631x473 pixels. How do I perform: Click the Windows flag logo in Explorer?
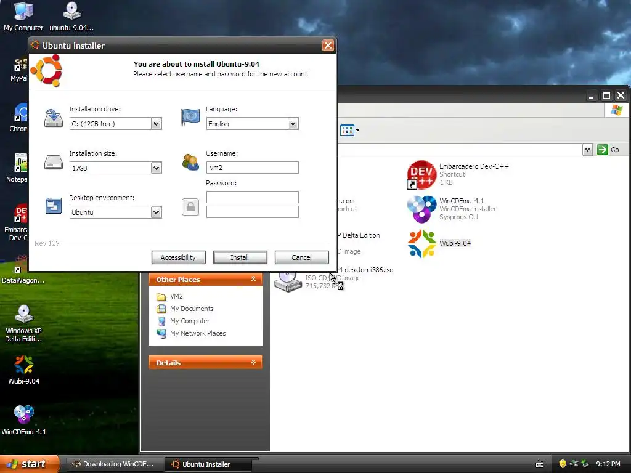tap(616, 110)
